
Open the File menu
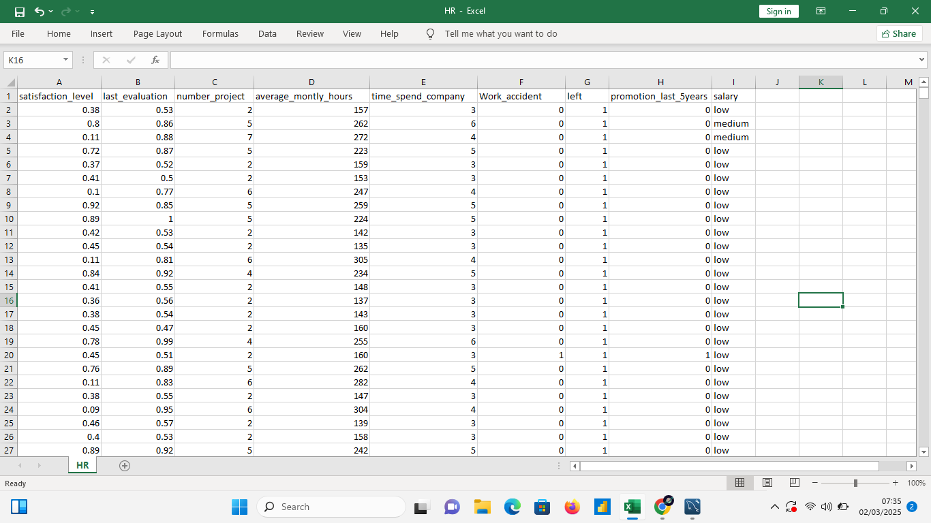(18, 33)
